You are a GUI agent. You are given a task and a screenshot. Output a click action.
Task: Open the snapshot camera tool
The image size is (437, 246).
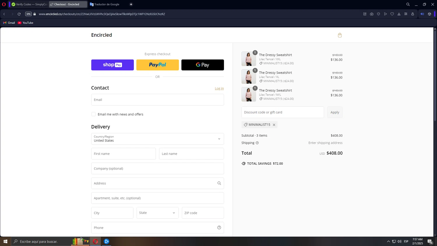point(372,14)
